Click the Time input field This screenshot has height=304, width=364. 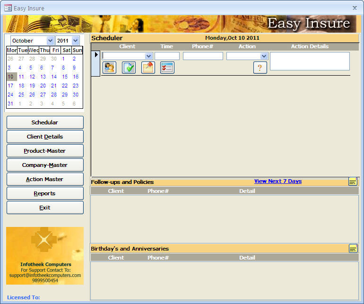click(x=167, y=56)
